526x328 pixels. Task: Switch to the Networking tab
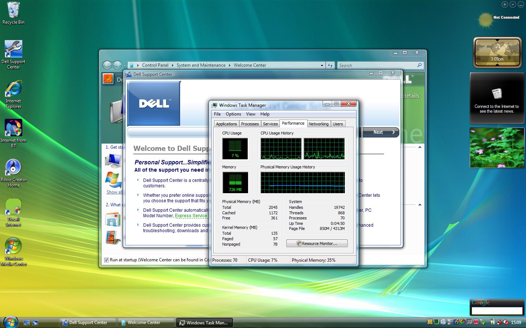point(319,124)
